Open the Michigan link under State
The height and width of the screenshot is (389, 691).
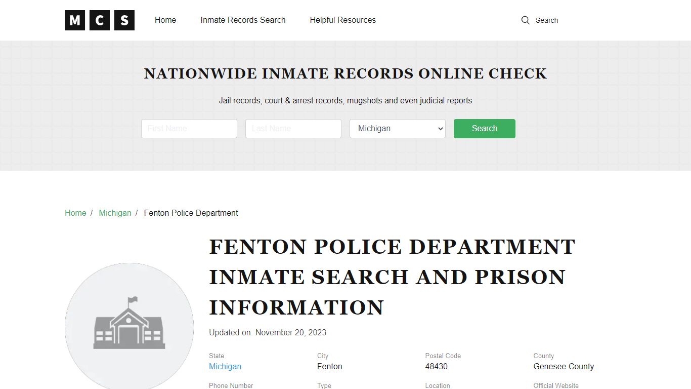(225, 366)
